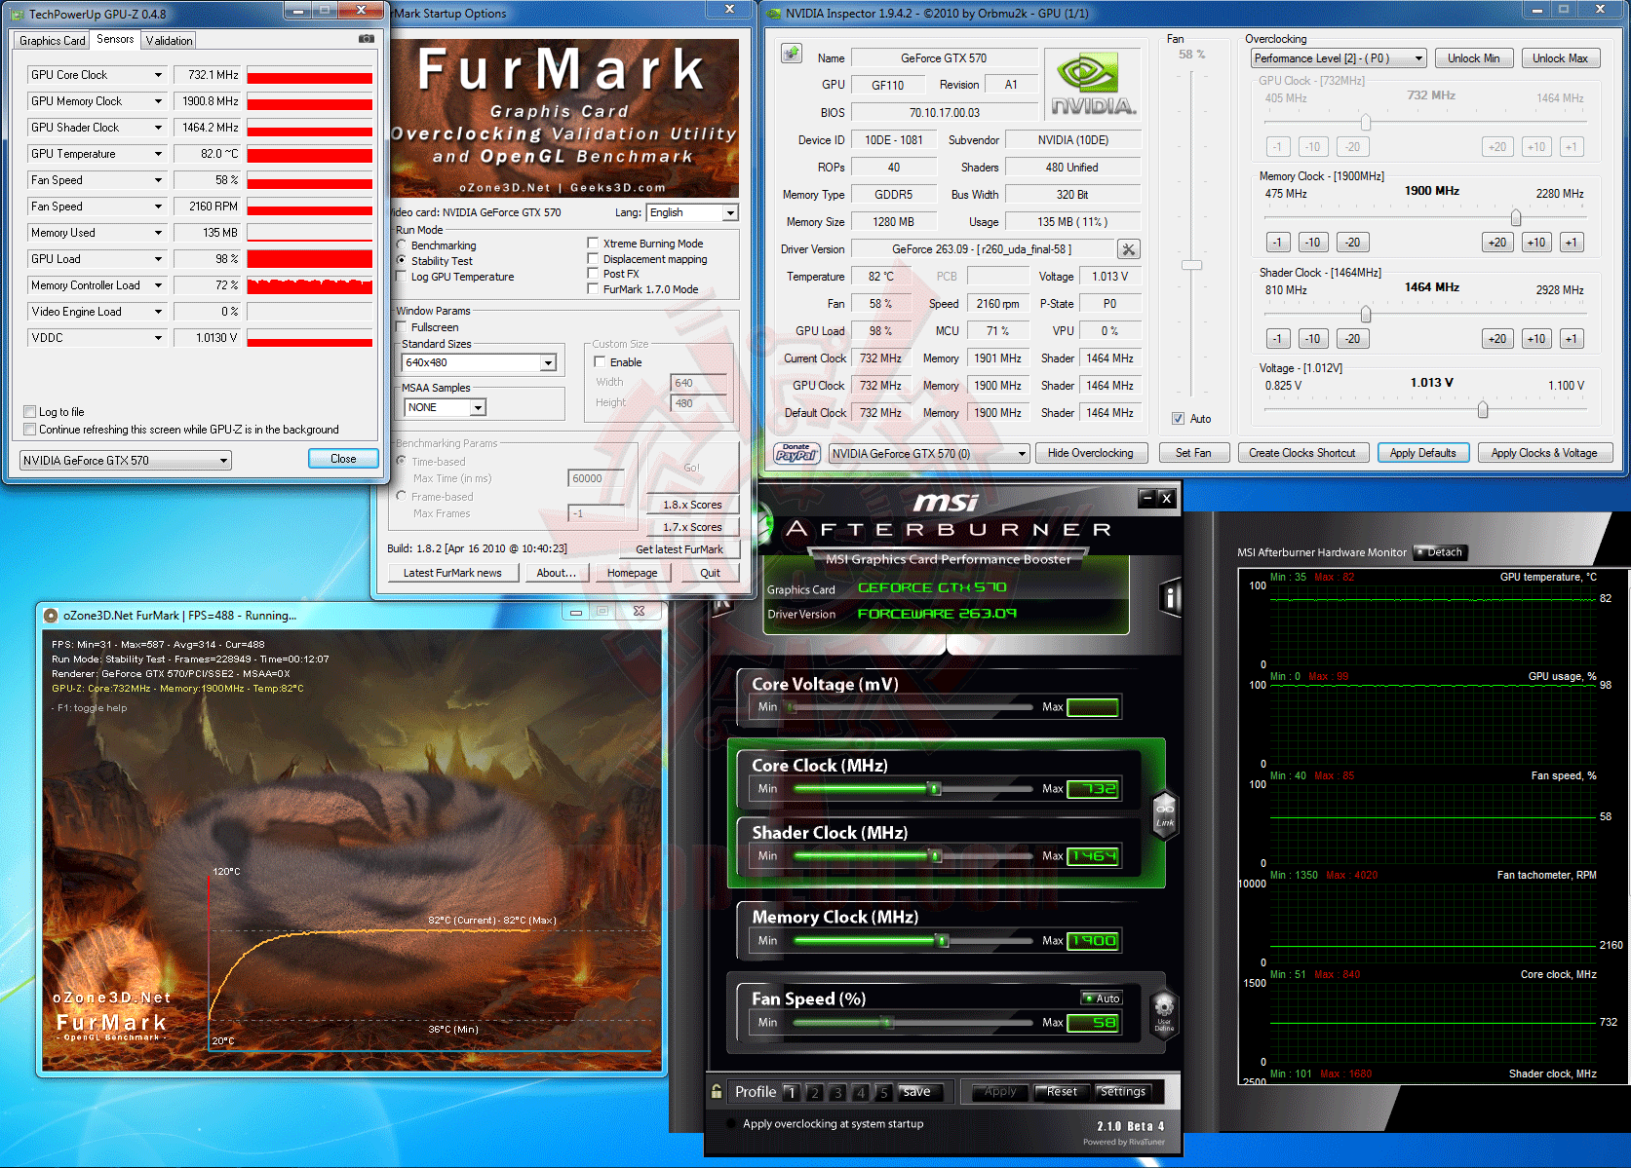1631x1168 pixels.
Task: Select Afterburner profile slot 1
Action: click(791, 1093)
